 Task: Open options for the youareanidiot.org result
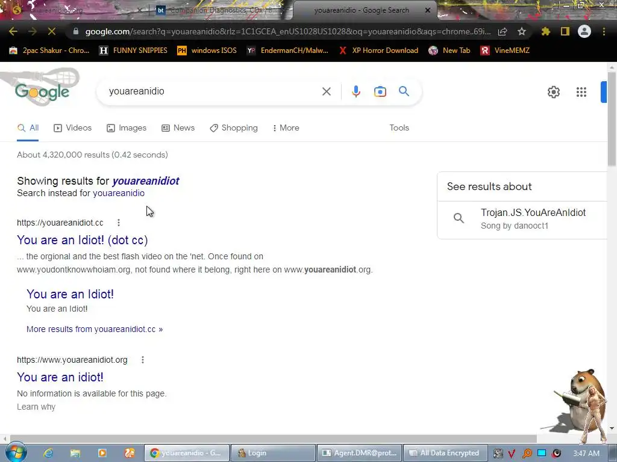(142, 360)
